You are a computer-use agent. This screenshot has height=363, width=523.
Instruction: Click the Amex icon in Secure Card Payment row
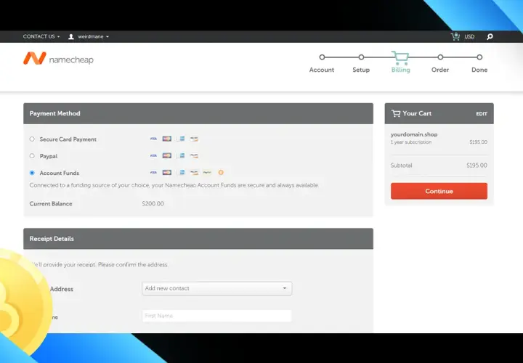click(x=180, y=139)
